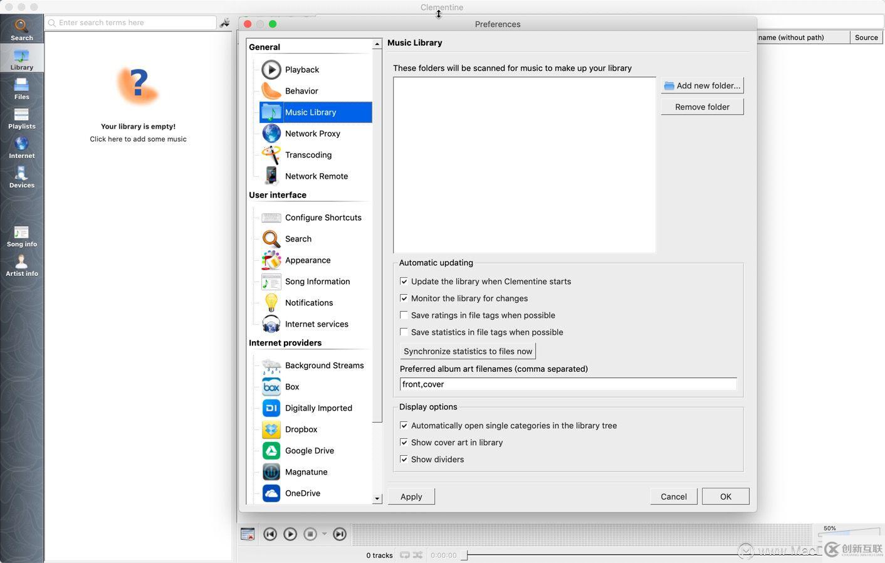Open the Devices sidebar view
The image size is (885, 563).
tap(21, 177)
